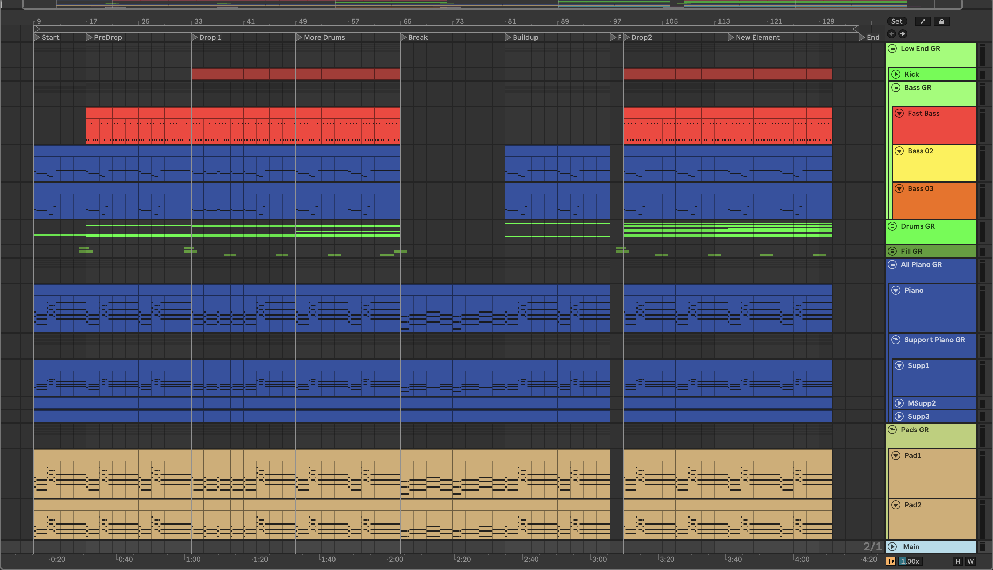Unfold the MSupp2 track
This screenshot has width=993, height=570.
tap(899, 403)
